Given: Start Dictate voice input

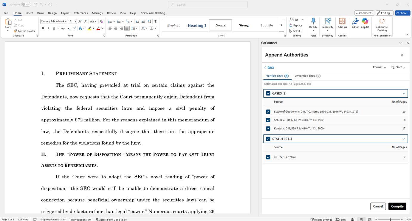Looking at the screenshot, I should pyautogui.click(x=313, y=23).
